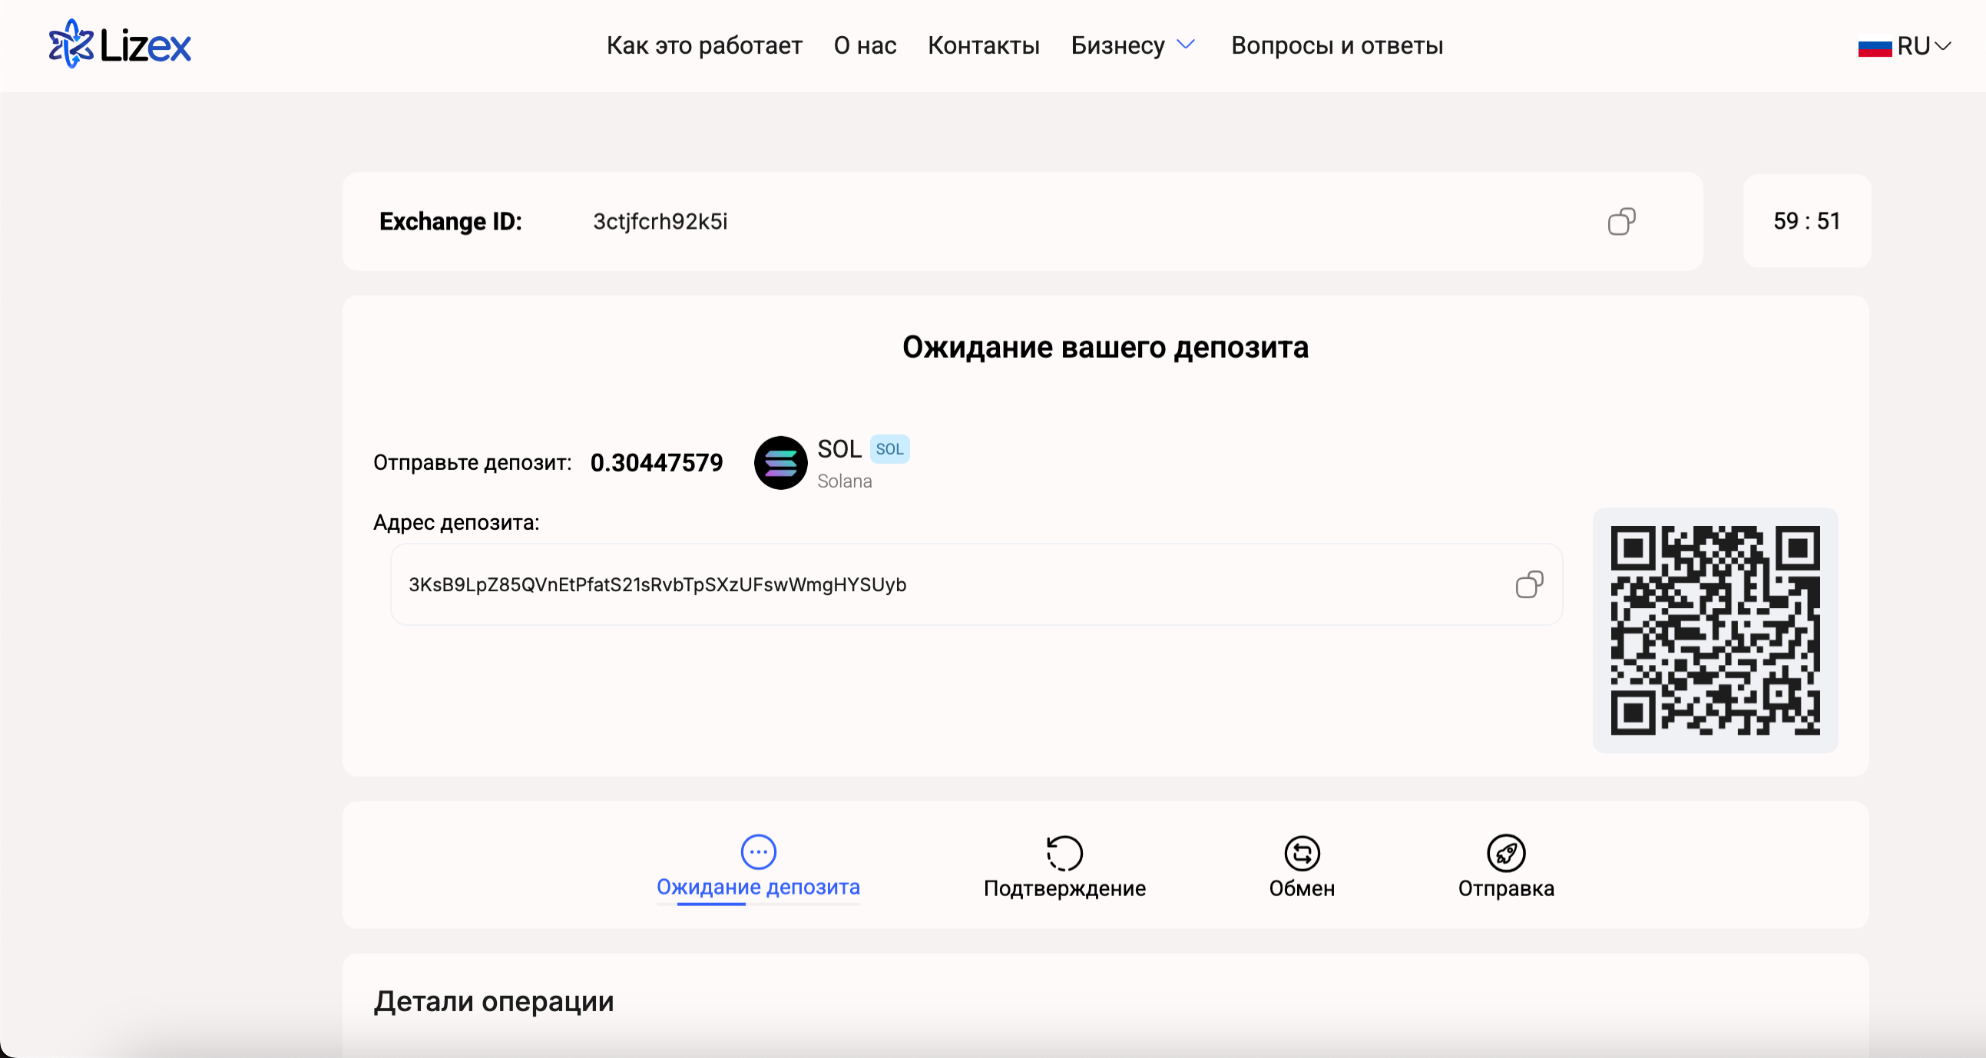The image size is (1986, 1058).
Task: Select the Ожидание депозита step tab
Action: coord(758,887)
